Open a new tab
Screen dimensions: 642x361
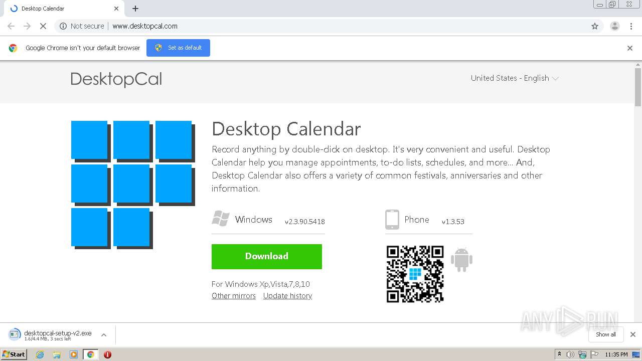(x=135, y=9)
